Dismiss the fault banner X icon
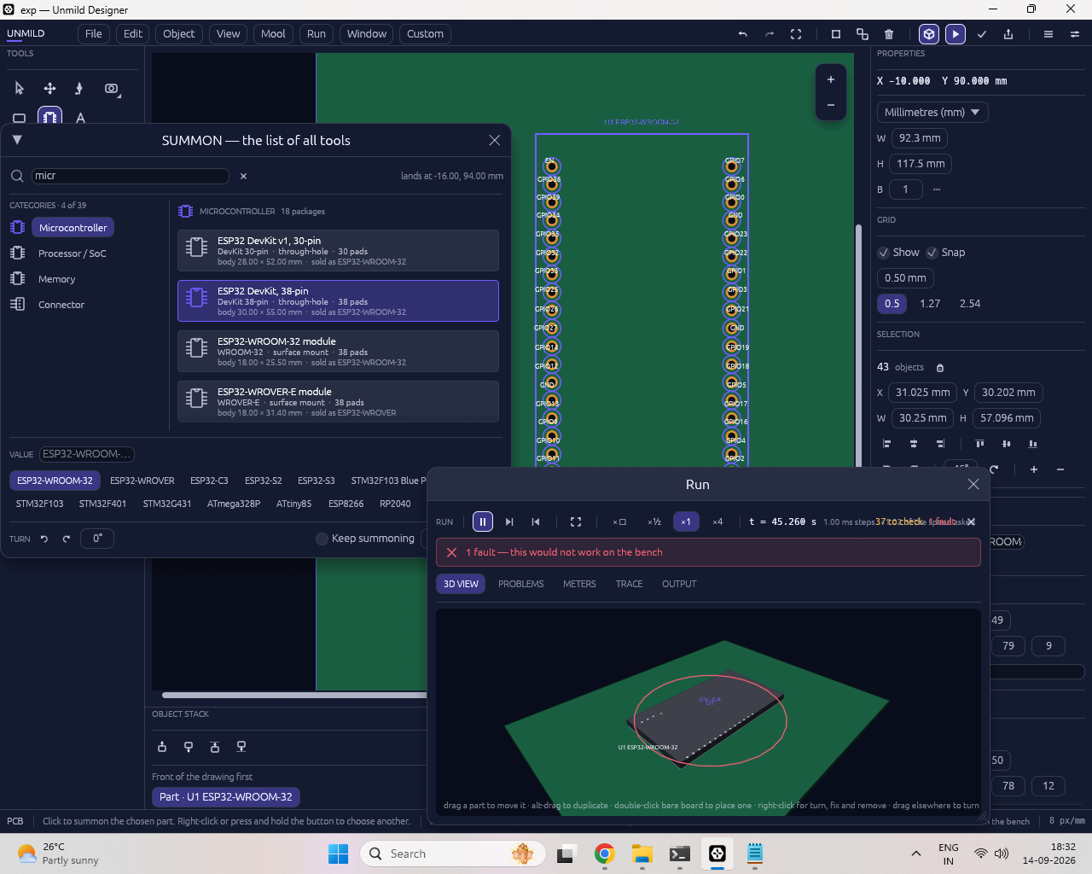The width and height of the screenshot is (1092, 874). [x=452, y=552]
